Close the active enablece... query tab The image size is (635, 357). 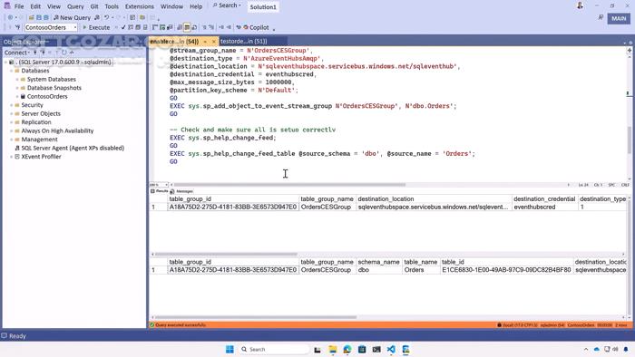pyautogui.click(x=214, y=42)
